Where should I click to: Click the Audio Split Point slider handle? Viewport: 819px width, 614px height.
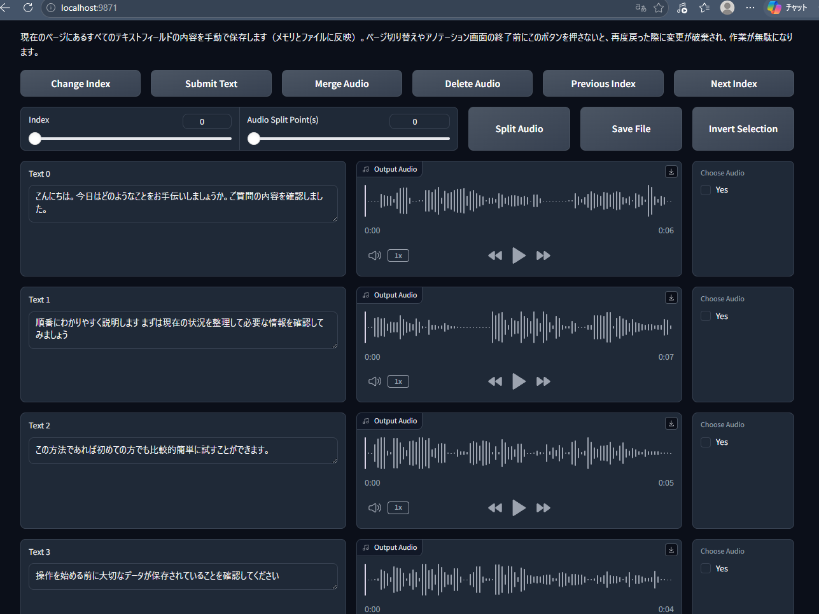point(254,139)
